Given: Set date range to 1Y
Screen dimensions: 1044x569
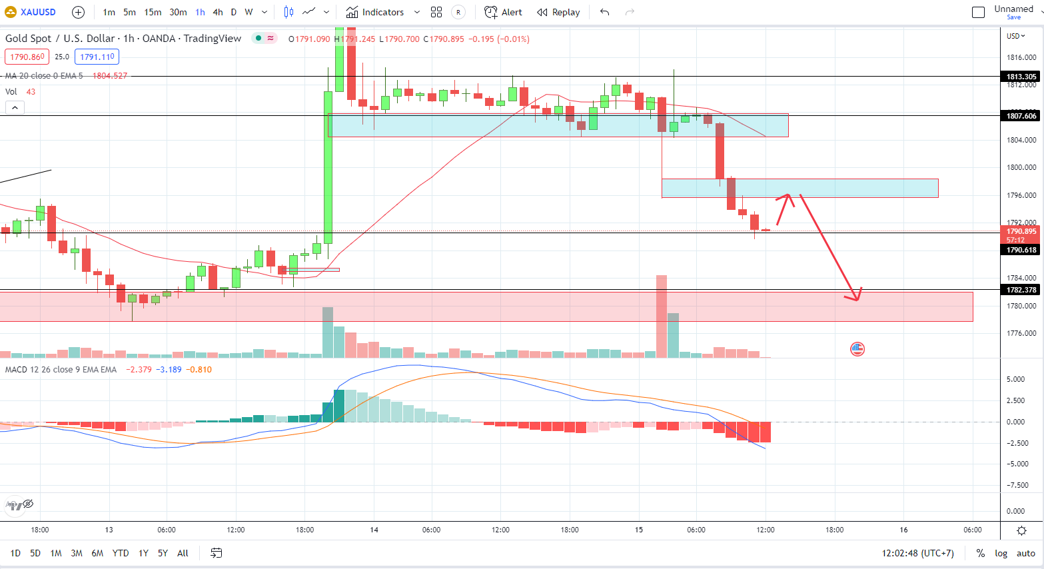Looking at the screenshot, I should 143,553.
